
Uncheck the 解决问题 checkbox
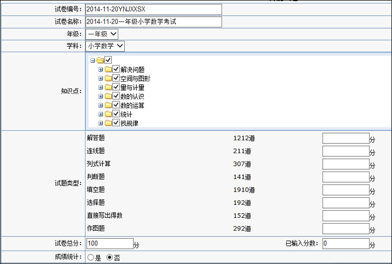coord(116,69)
